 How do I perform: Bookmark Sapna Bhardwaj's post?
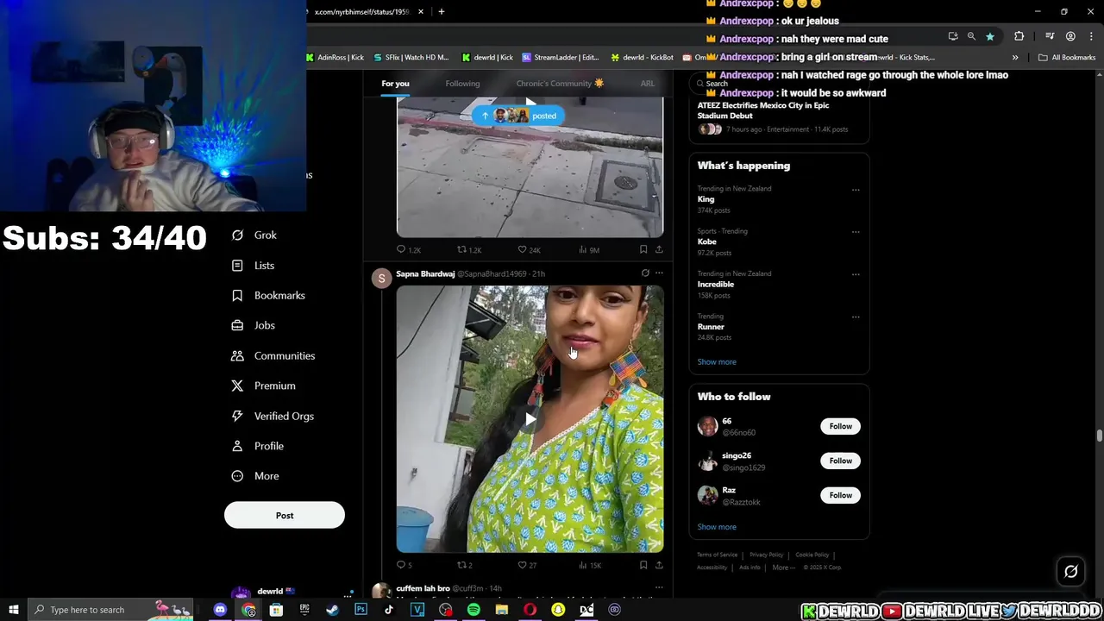click(x=643, y=565)
